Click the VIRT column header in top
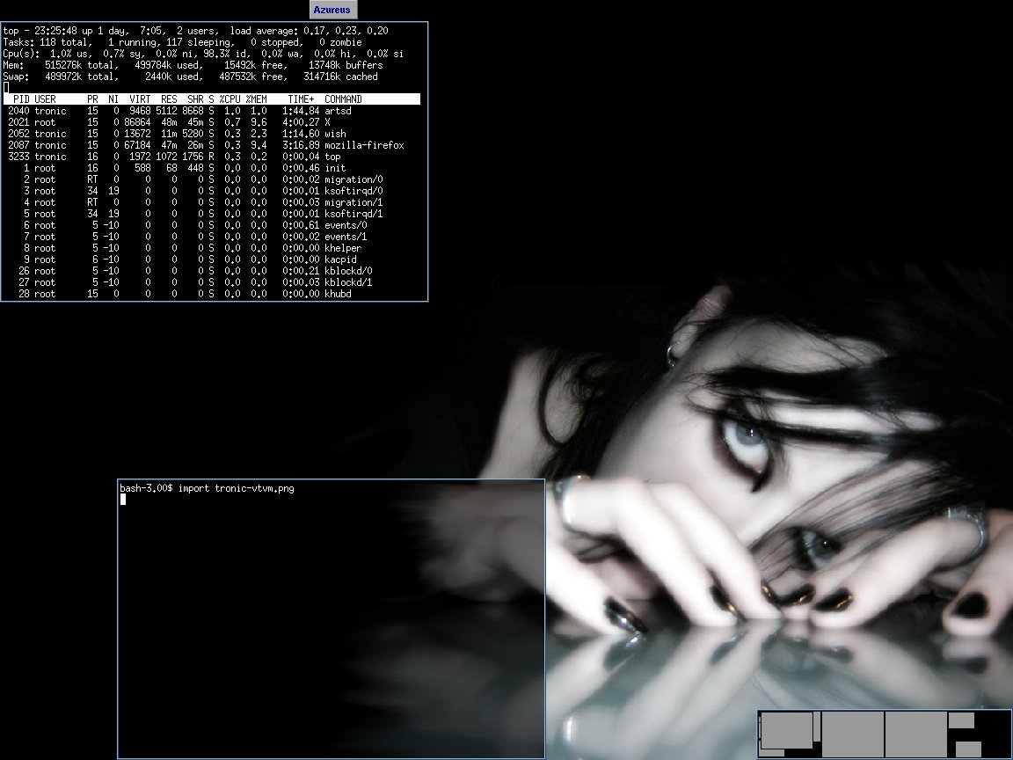 coord(140,99)
